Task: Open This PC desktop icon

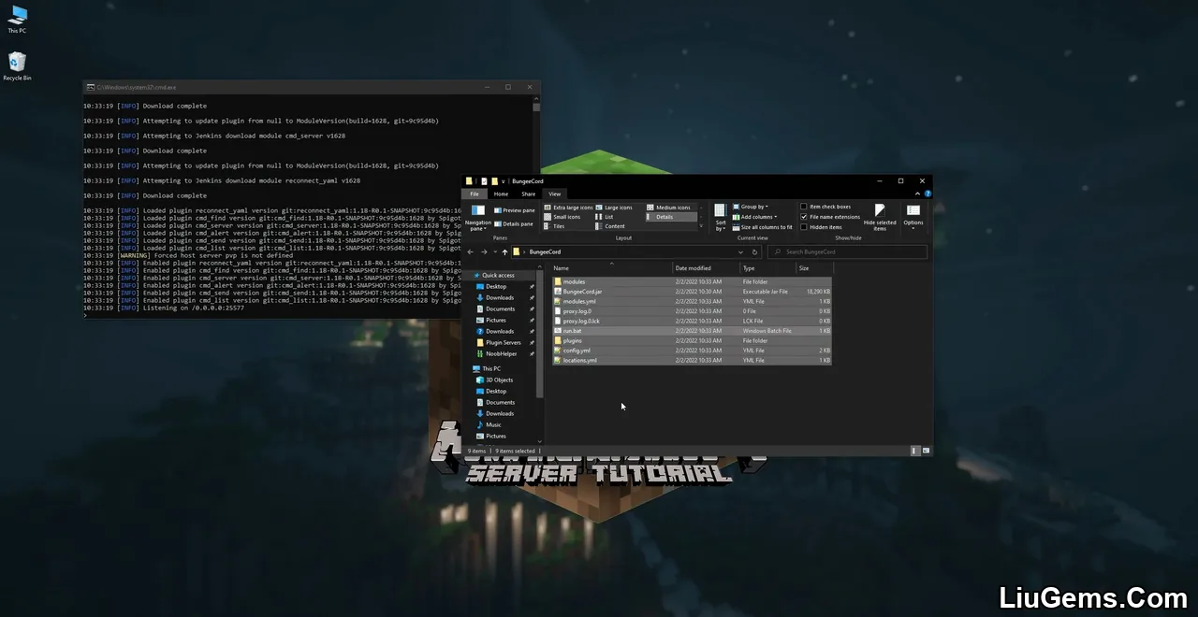Action: click(17, 19)
